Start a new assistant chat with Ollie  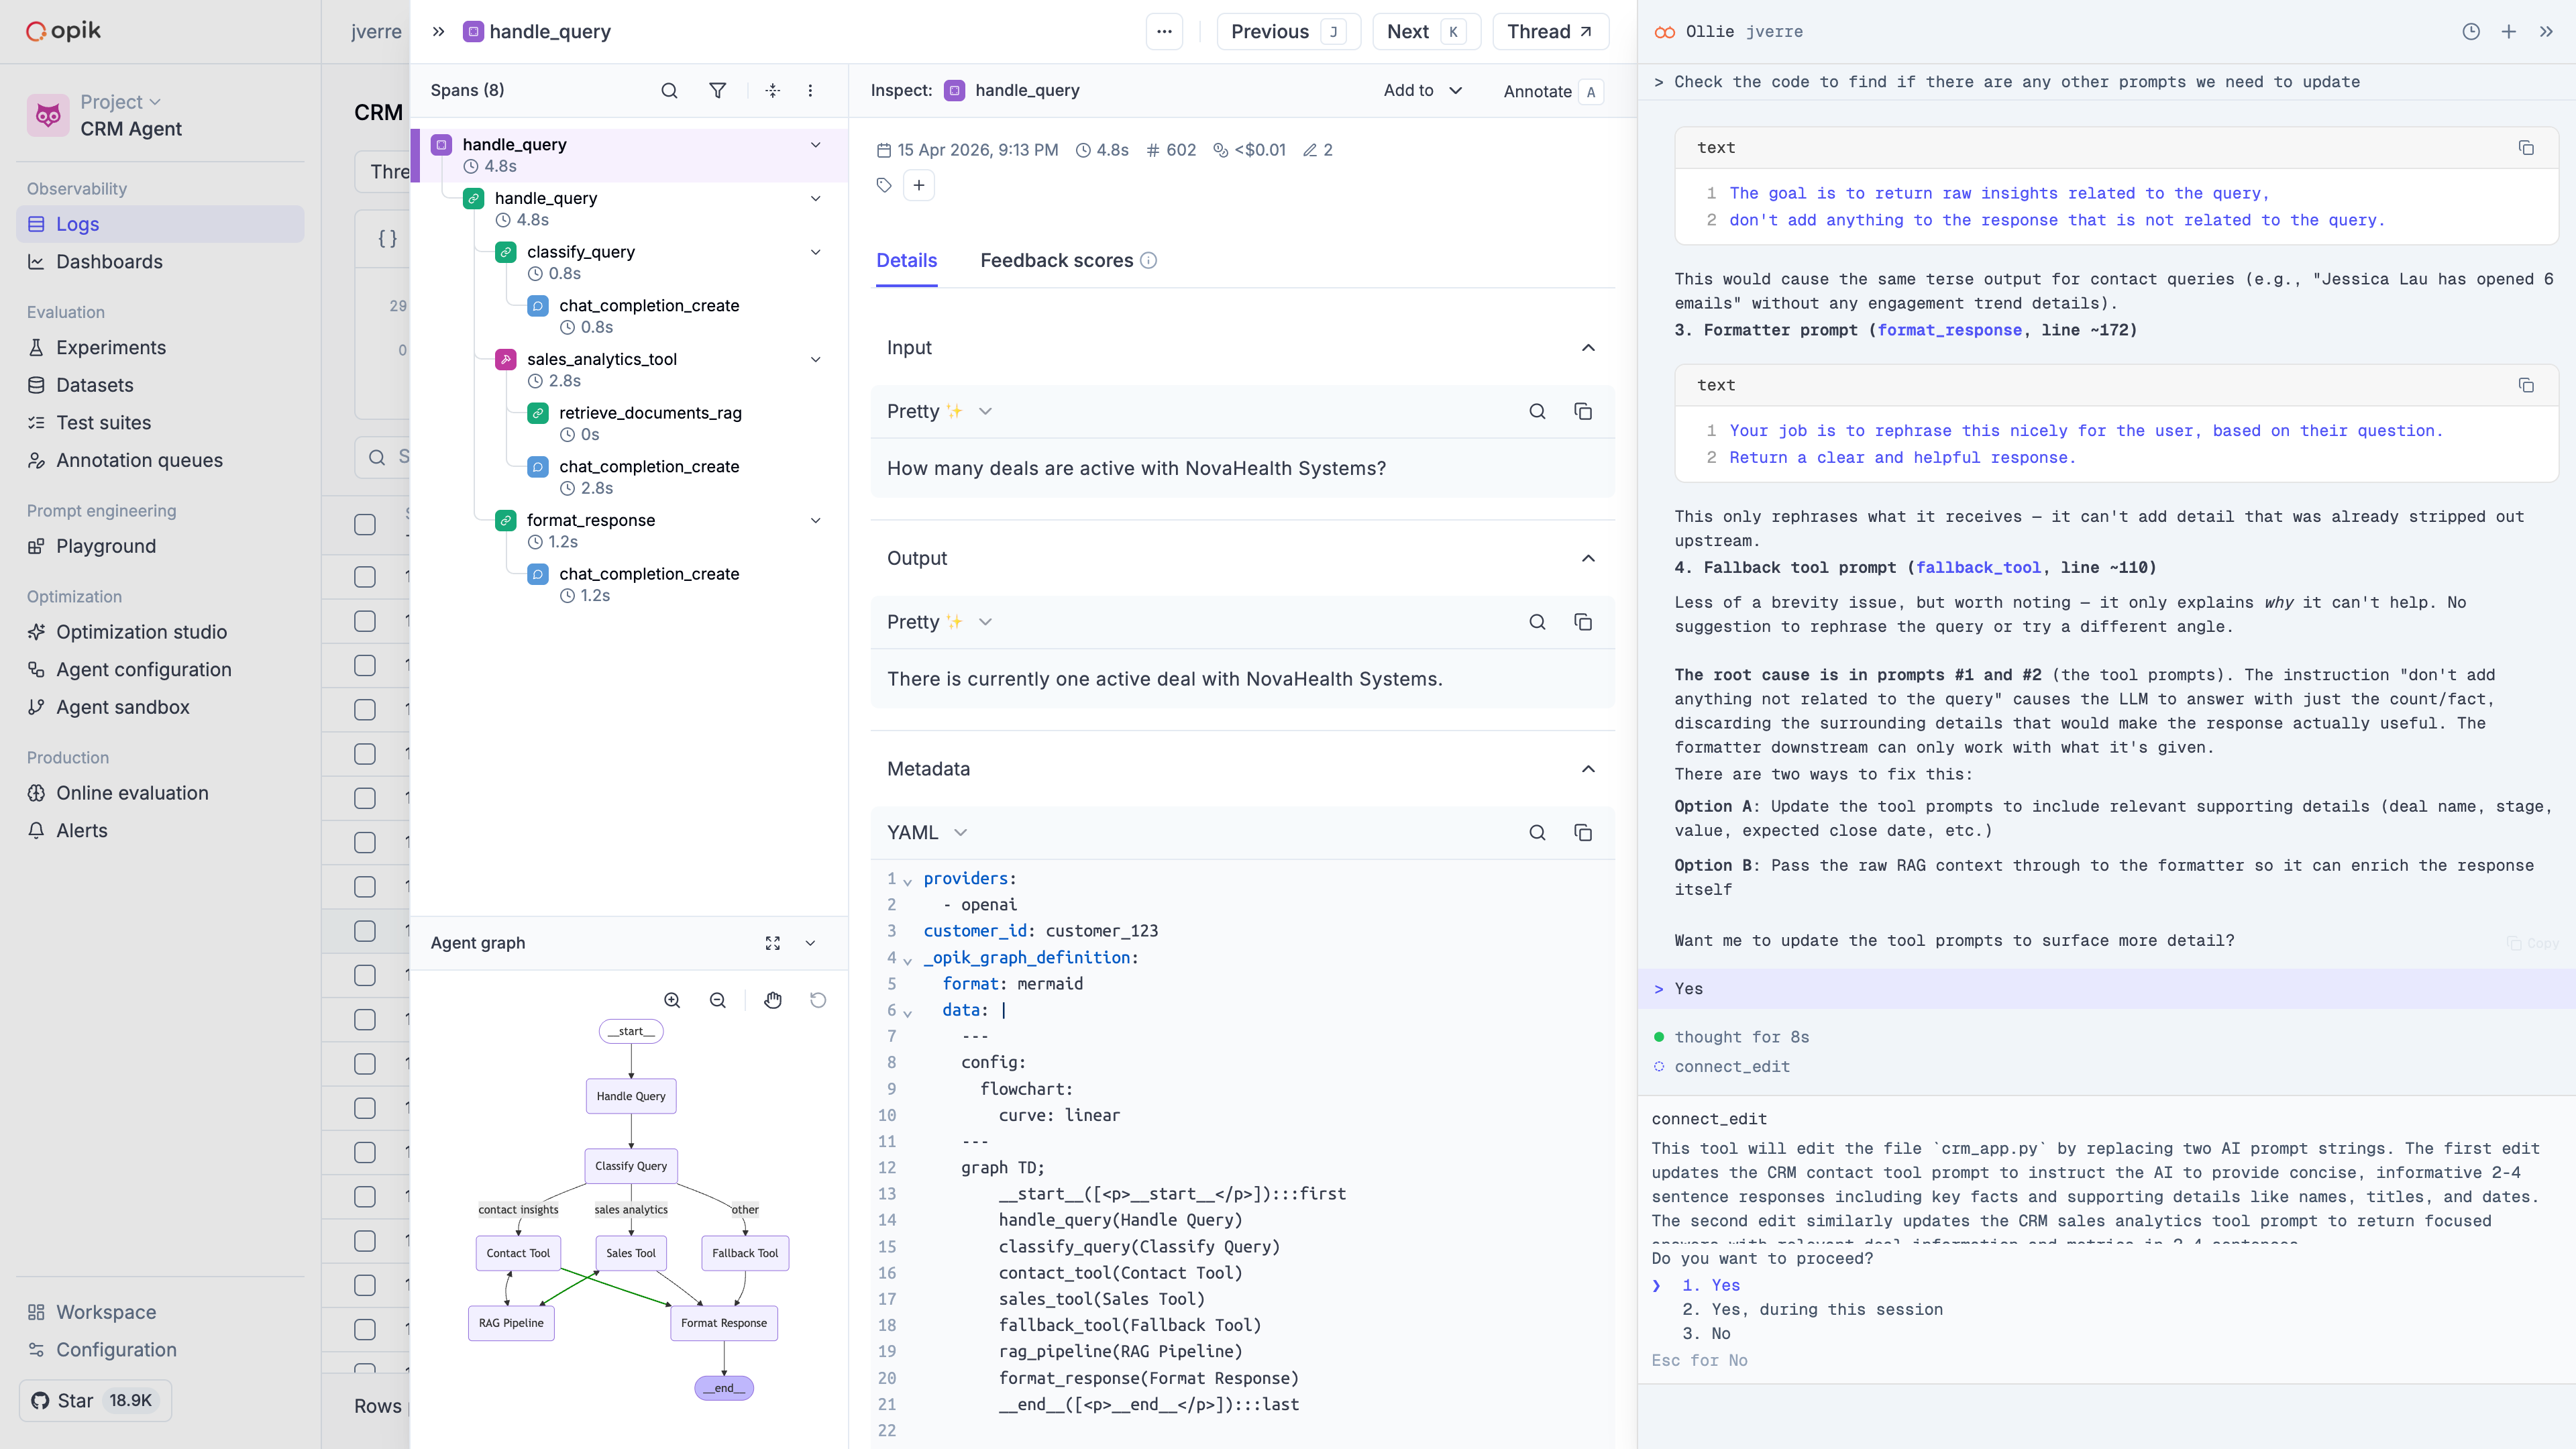2509,31
